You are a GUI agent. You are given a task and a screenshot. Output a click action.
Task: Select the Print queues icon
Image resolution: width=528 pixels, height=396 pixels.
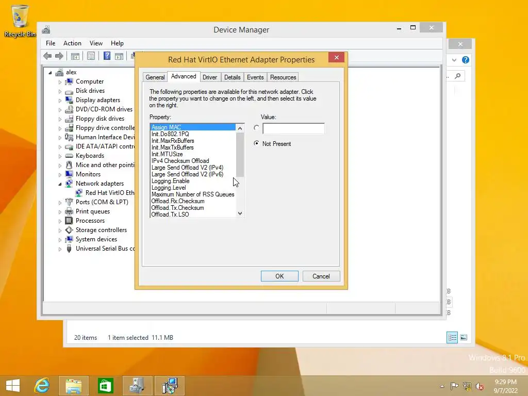coord(69,211)
